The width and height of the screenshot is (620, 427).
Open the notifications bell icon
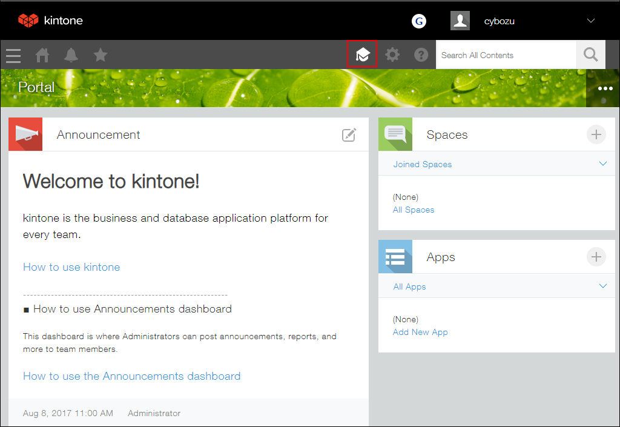[x=71, y=55]
